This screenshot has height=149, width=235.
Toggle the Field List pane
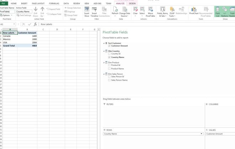coord(218,11)
